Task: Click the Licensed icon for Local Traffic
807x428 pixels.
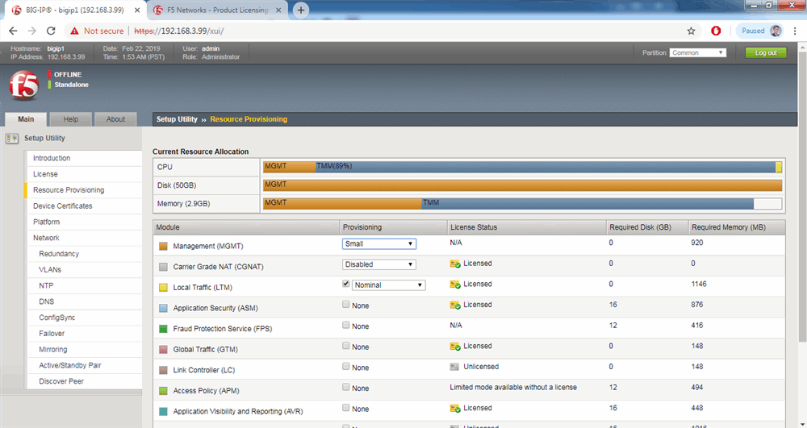Action: 455,285
